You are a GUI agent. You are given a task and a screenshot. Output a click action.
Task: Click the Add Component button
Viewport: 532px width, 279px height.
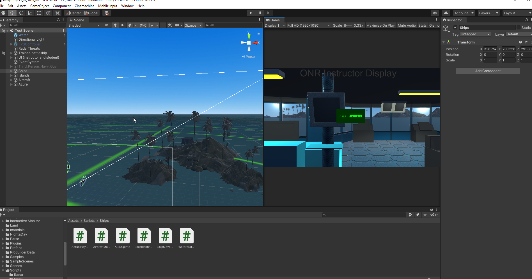(x=488, y=71)
